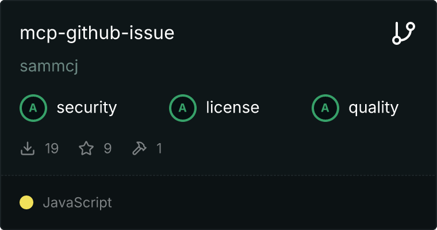Click the tool count 1
Viewport: 437px width, 230px height.
click(159, 148)
